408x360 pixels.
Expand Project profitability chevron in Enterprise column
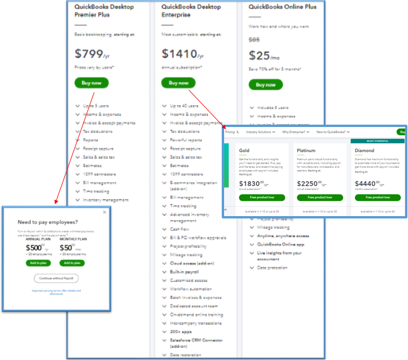[165, 246]
